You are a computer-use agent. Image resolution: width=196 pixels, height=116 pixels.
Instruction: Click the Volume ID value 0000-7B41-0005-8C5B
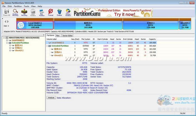coord(77,83)
